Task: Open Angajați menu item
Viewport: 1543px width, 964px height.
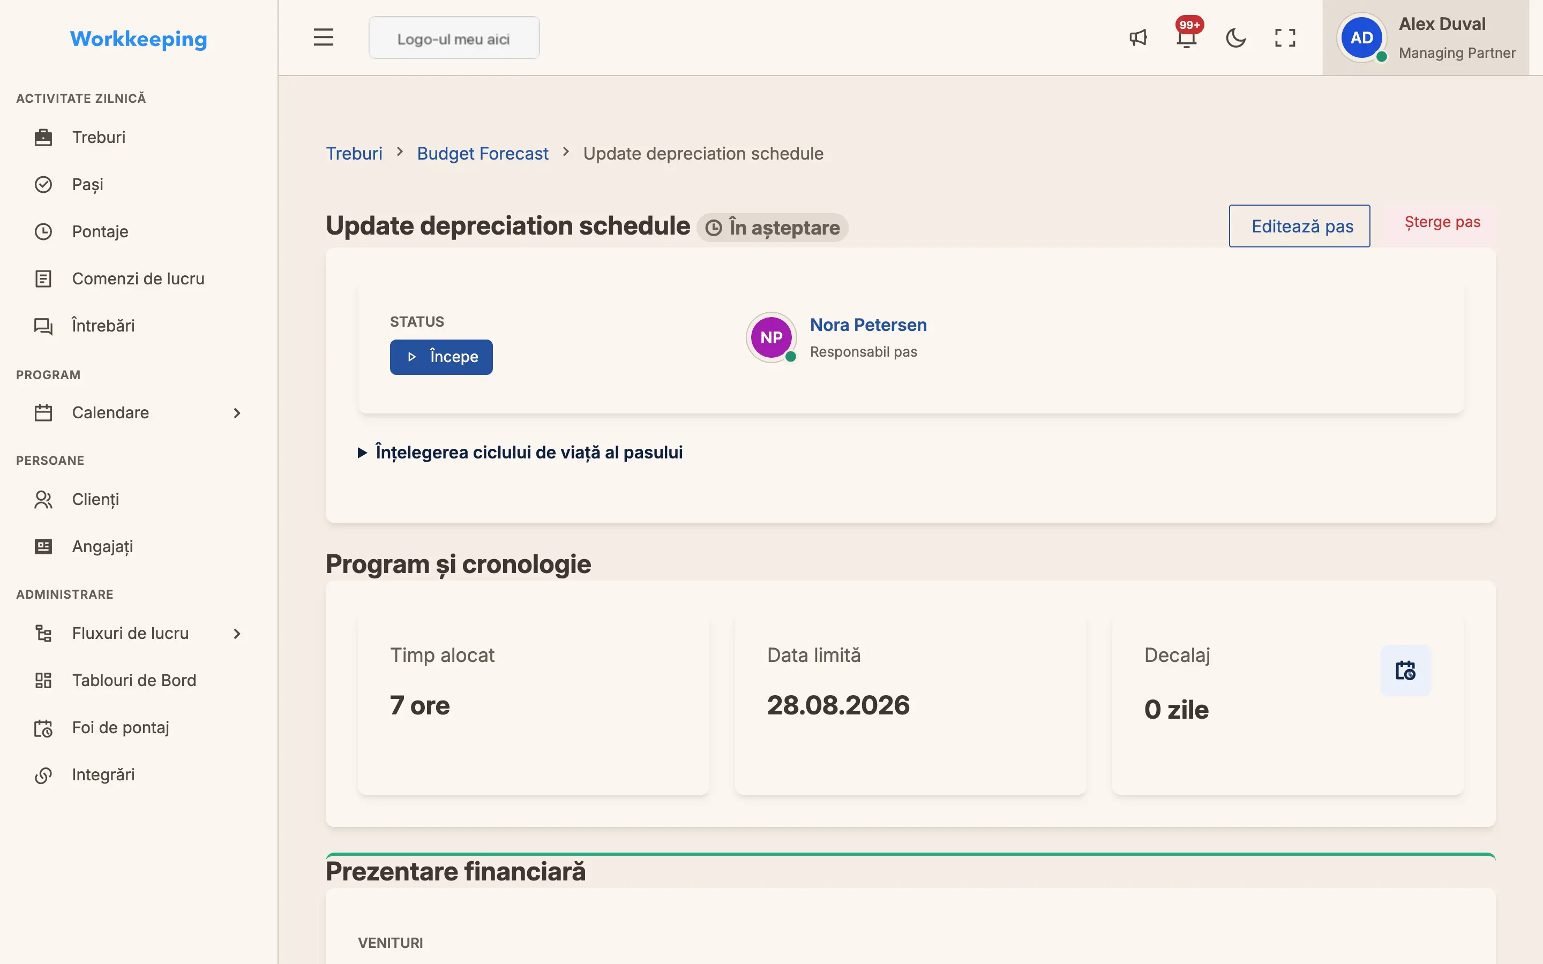Action: (x=139, y=546)
